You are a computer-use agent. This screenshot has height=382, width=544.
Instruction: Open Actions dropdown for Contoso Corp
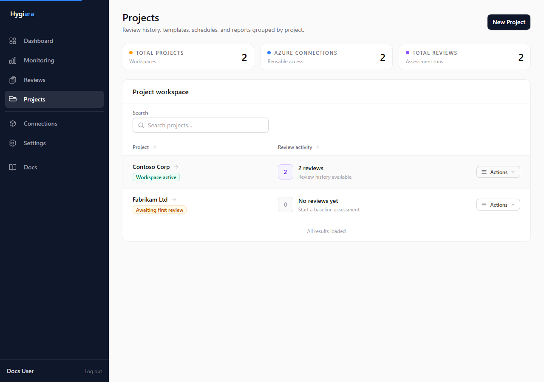(498, 172)
